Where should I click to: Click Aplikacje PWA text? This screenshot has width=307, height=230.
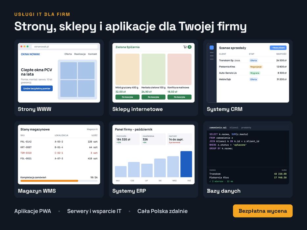[x=33, y=211]
